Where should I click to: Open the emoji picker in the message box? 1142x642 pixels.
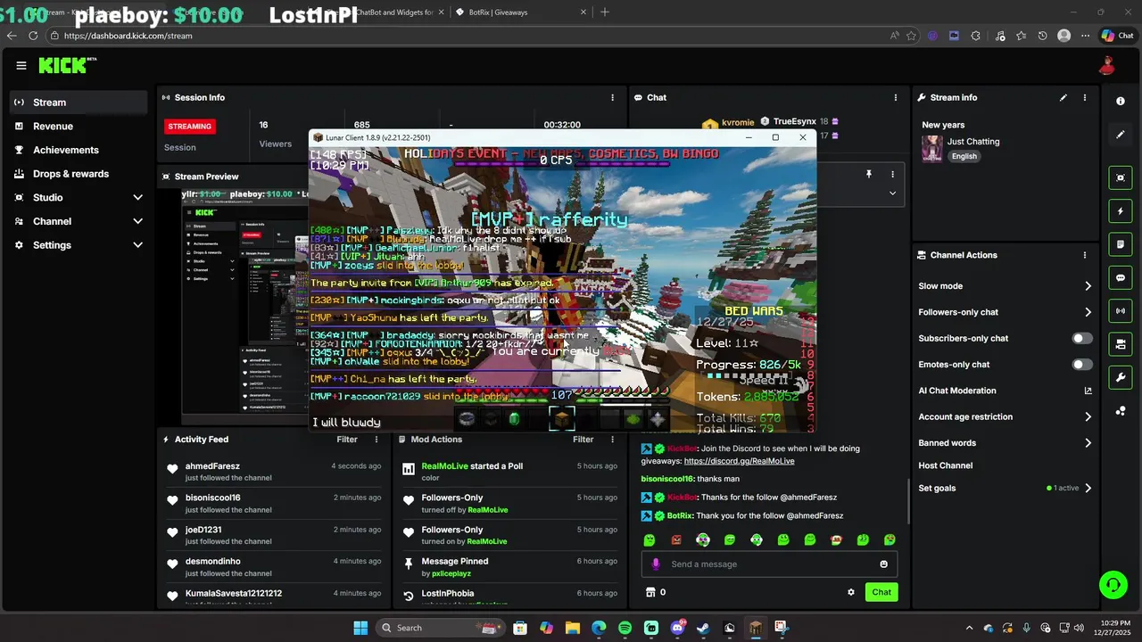(884, 564)
